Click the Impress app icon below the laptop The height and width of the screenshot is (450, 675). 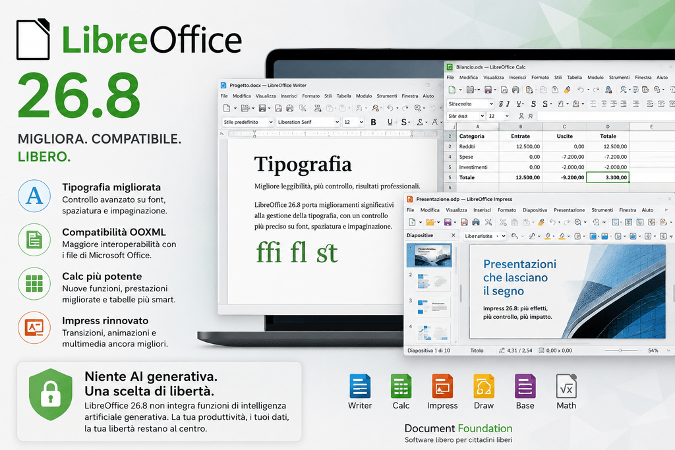click(x=442, y=386)
